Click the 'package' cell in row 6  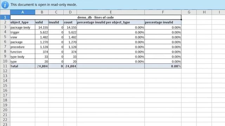coord(22,42)
